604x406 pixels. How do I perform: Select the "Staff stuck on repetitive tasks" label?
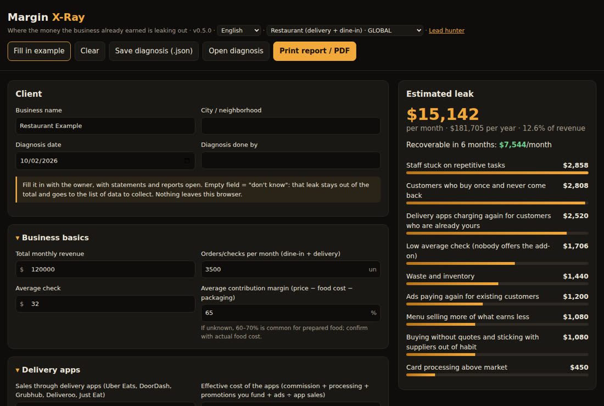tap(455, 165)
